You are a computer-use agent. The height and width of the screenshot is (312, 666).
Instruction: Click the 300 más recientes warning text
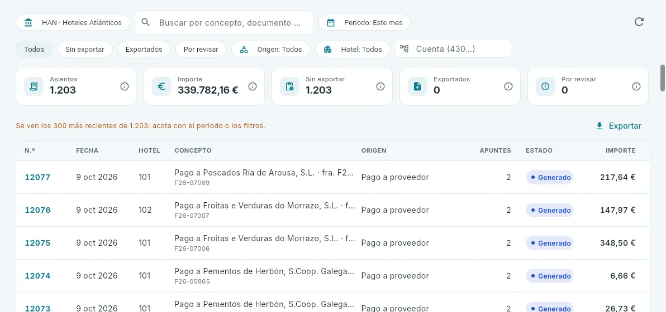click(x=141, y=126)
